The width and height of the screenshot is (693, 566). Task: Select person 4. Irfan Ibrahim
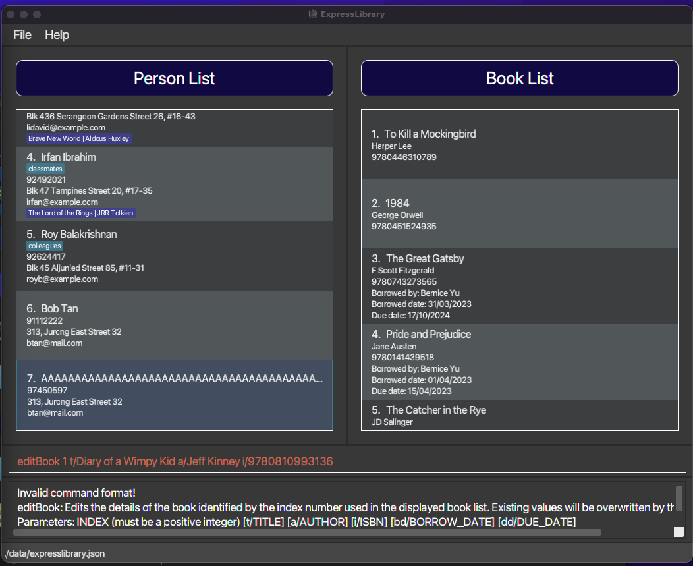174,184
